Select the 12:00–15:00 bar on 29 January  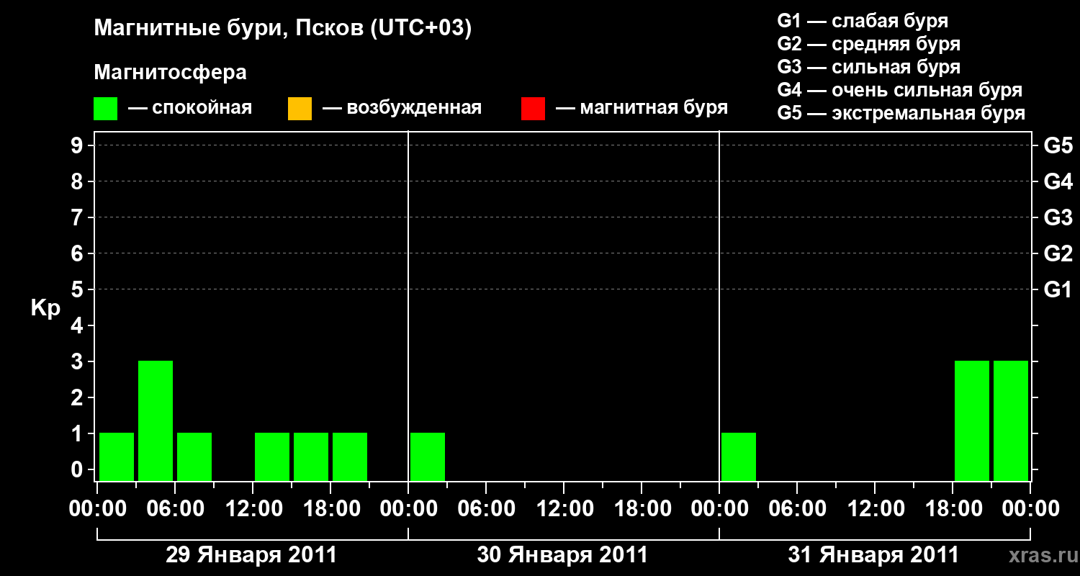(272, 456)
